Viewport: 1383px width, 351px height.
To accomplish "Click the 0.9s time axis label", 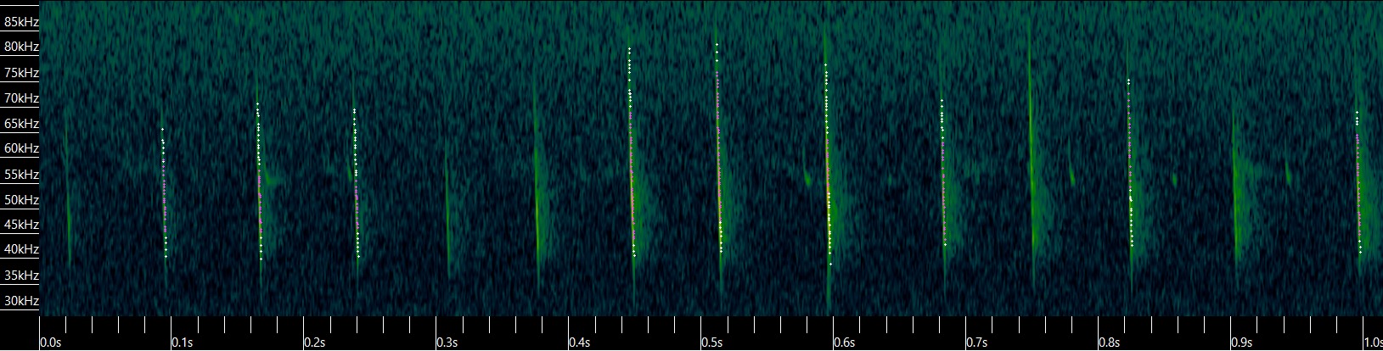I will click(1242, 343).
